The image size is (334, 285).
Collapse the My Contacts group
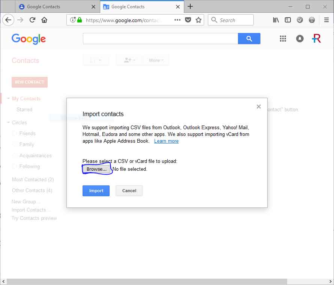point(8,98)
